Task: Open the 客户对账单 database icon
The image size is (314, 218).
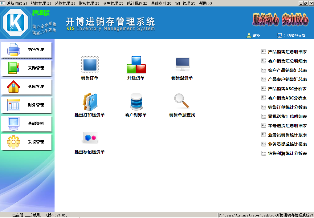Action: click(136, 102)
